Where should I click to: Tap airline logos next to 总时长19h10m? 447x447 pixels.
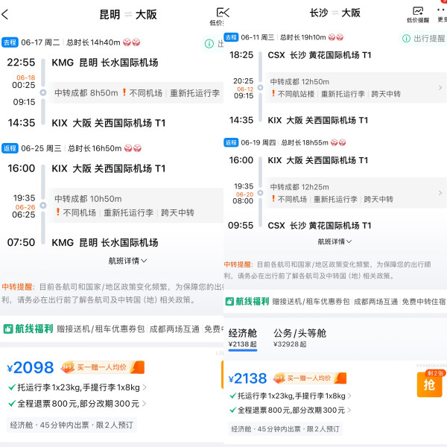click(x=336, y=37)
